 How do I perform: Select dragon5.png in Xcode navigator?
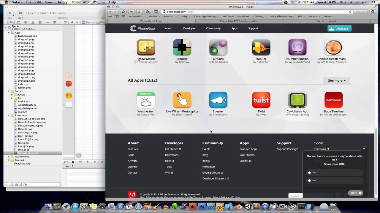26,57
